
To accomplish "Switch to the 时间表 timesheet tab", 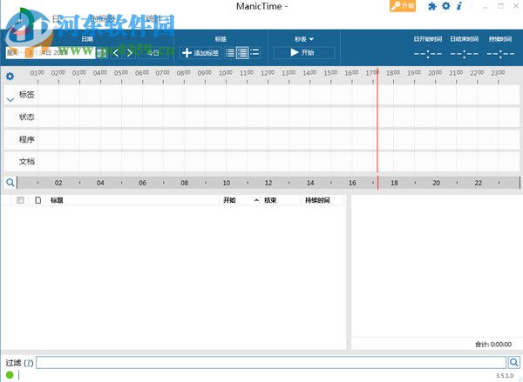I will 102,19.
